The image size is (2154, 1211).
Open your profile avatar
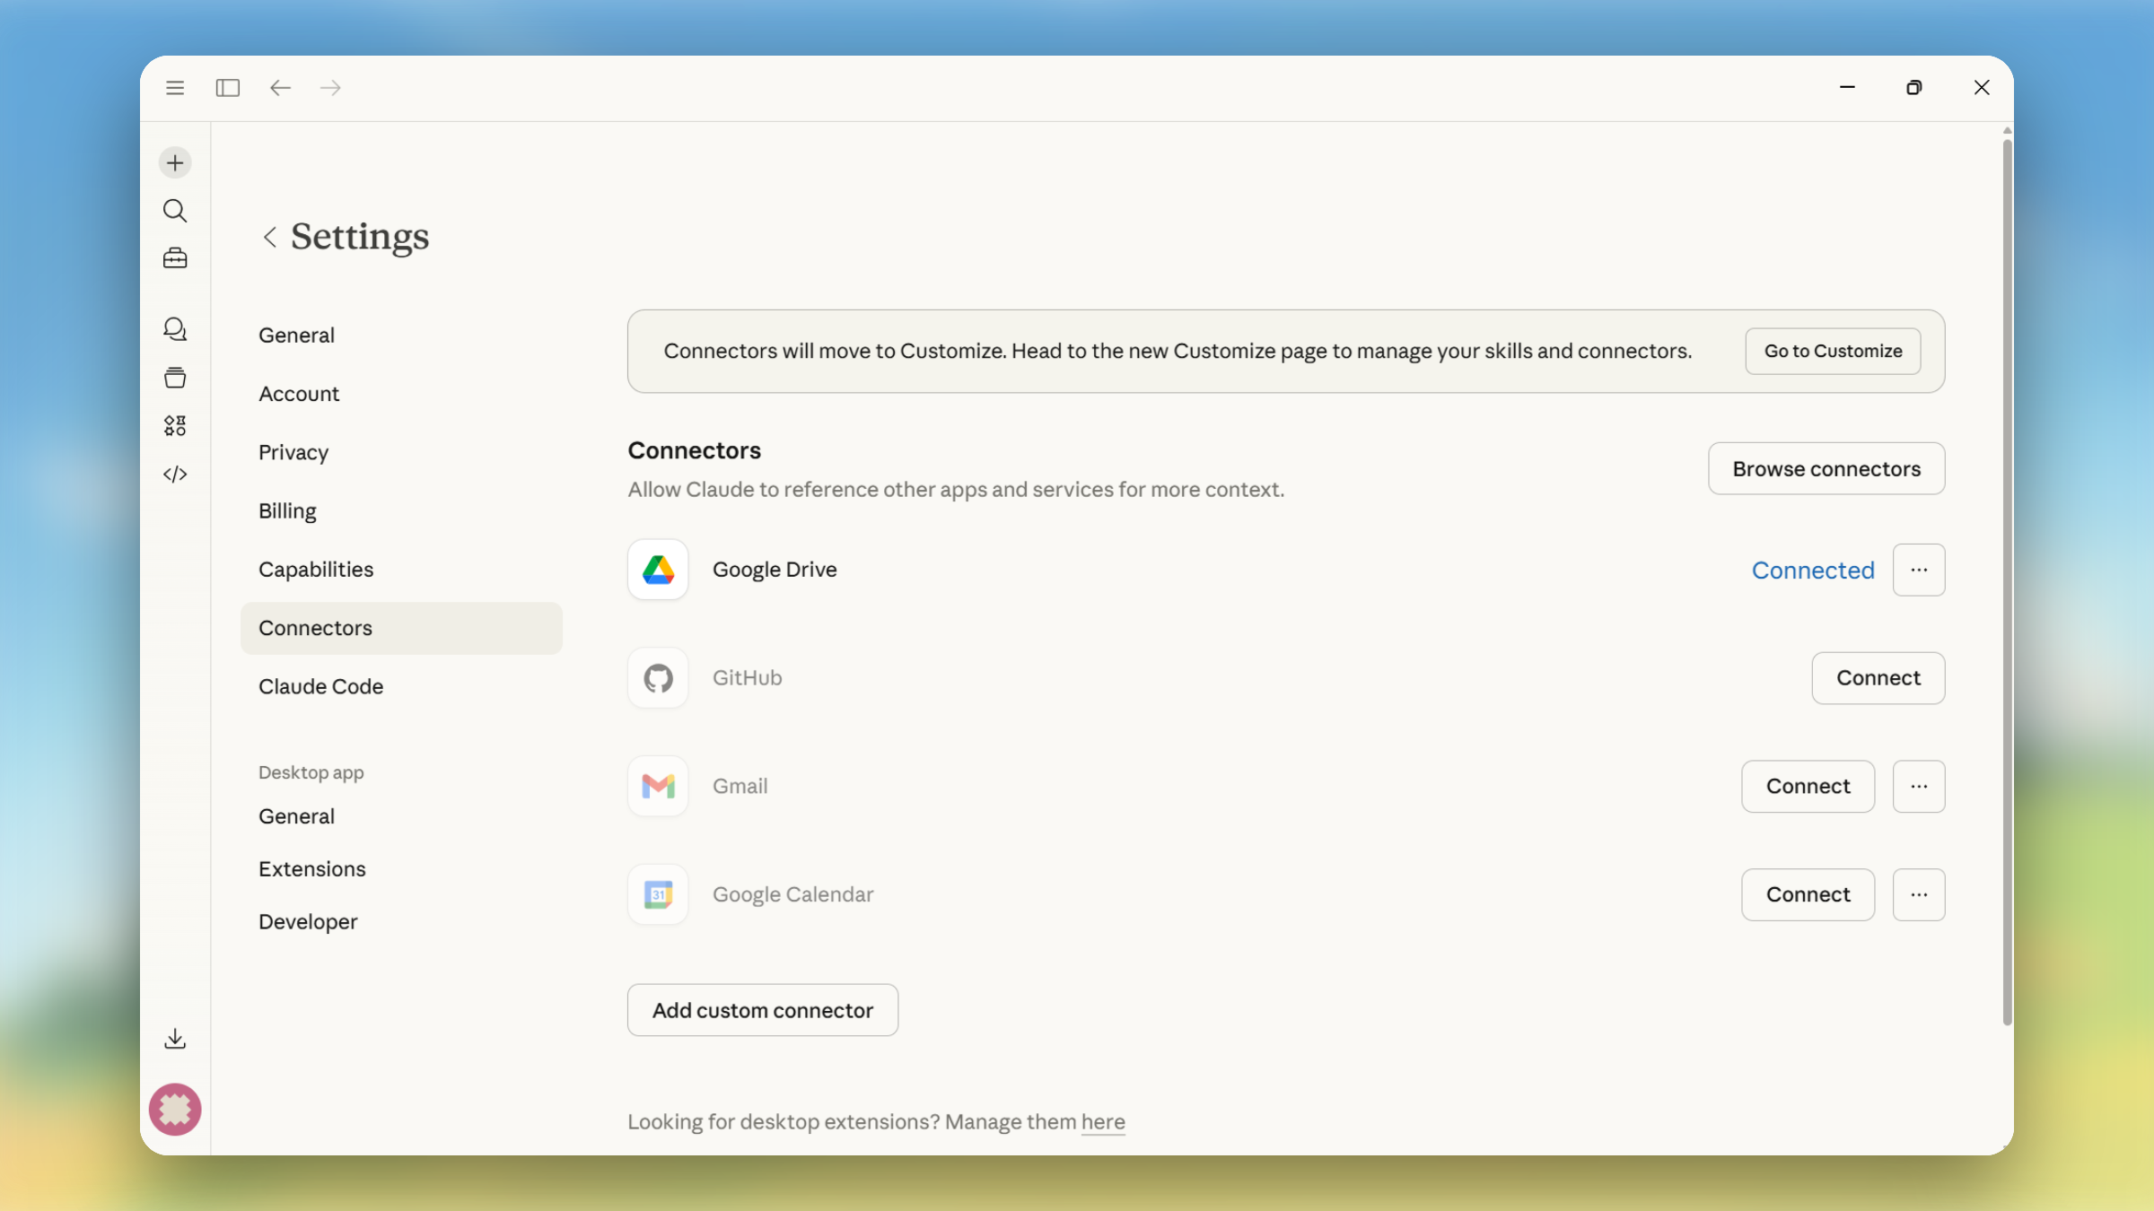pos(174,1109)
